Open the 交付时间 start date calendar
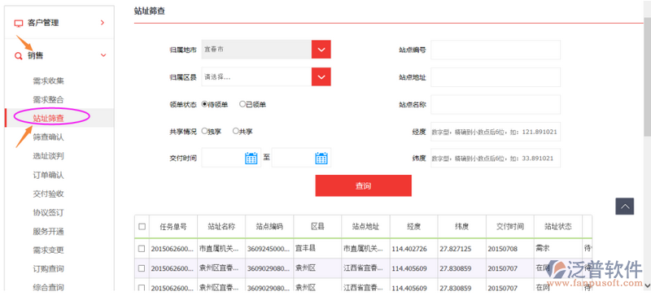This screenshot has height=296, width=651. (x=251, y=158)
